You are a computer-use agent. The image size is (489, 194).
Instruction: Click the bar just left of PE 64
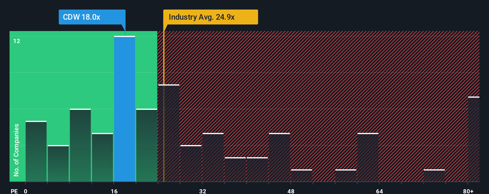[x=368, y=157]
